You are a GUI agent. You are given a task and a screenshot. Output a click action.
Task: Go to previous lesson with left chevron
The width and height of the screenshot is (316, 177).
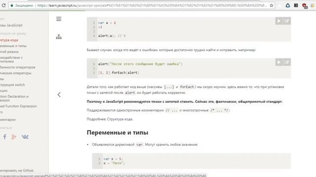point(59,94)
